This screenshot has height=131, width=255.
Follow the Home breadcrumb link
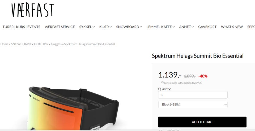click(5, 44)
